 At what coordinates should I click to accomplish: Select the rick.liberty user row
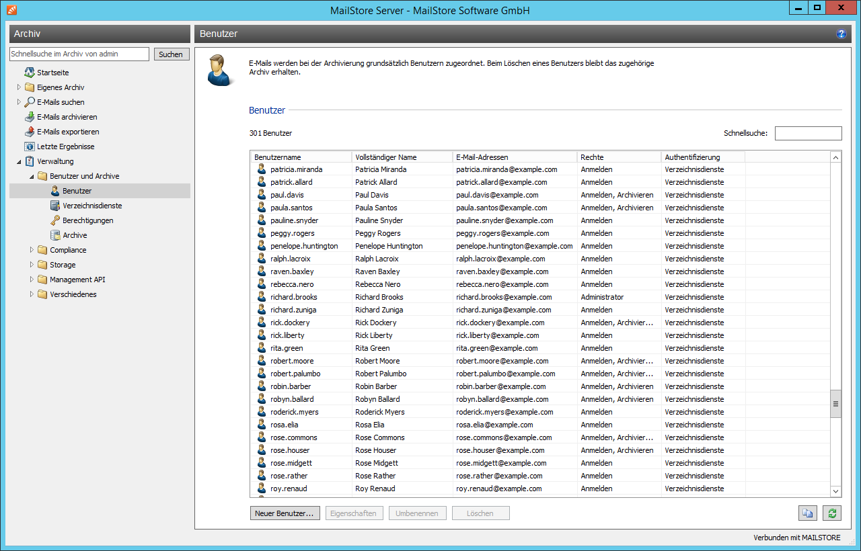click(x=541, y=335)
